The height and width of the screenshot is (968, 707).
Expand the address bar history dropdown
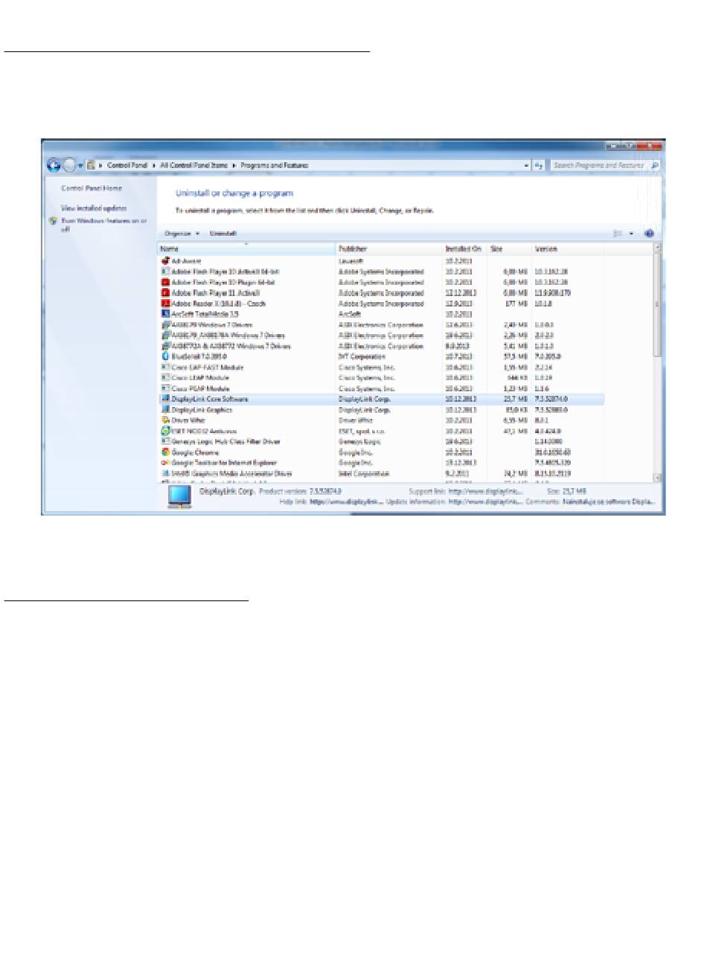point(526,165)
